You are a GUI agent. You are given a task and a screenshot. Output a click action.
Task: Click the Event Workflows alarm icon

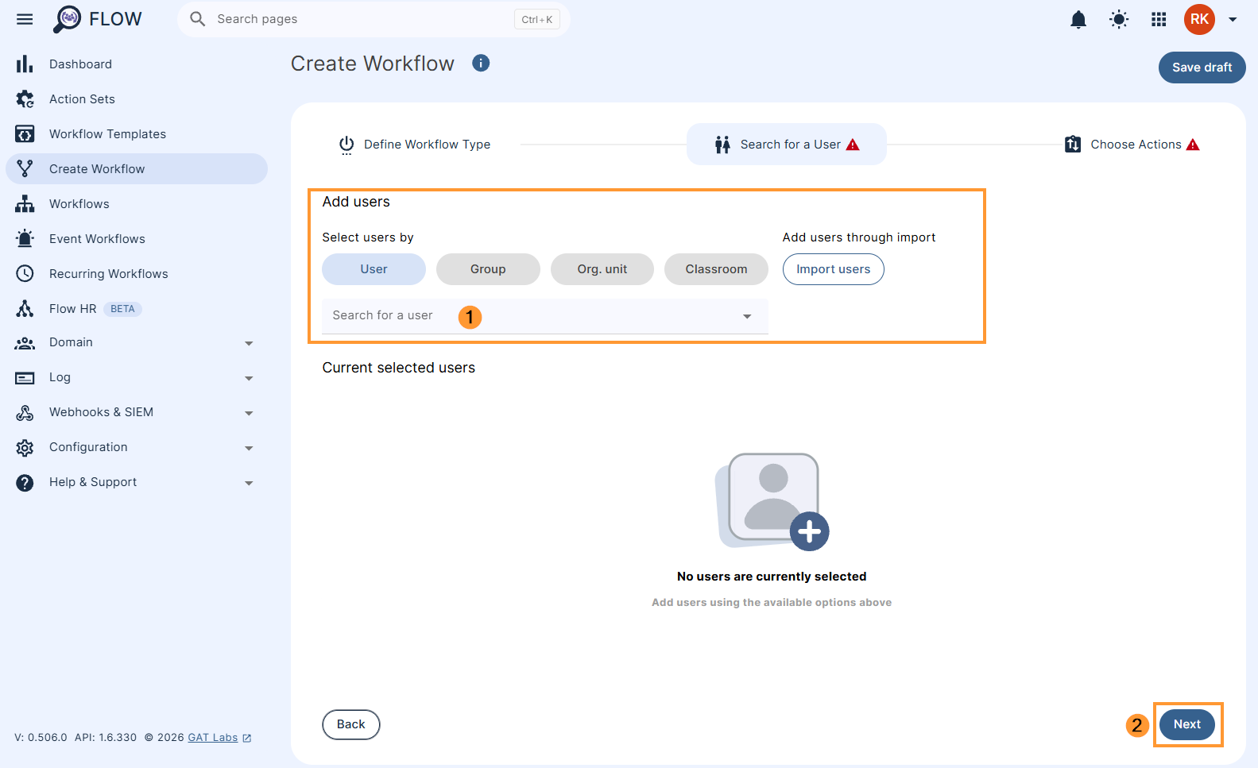pyautogui.click(x=25, y=239)
